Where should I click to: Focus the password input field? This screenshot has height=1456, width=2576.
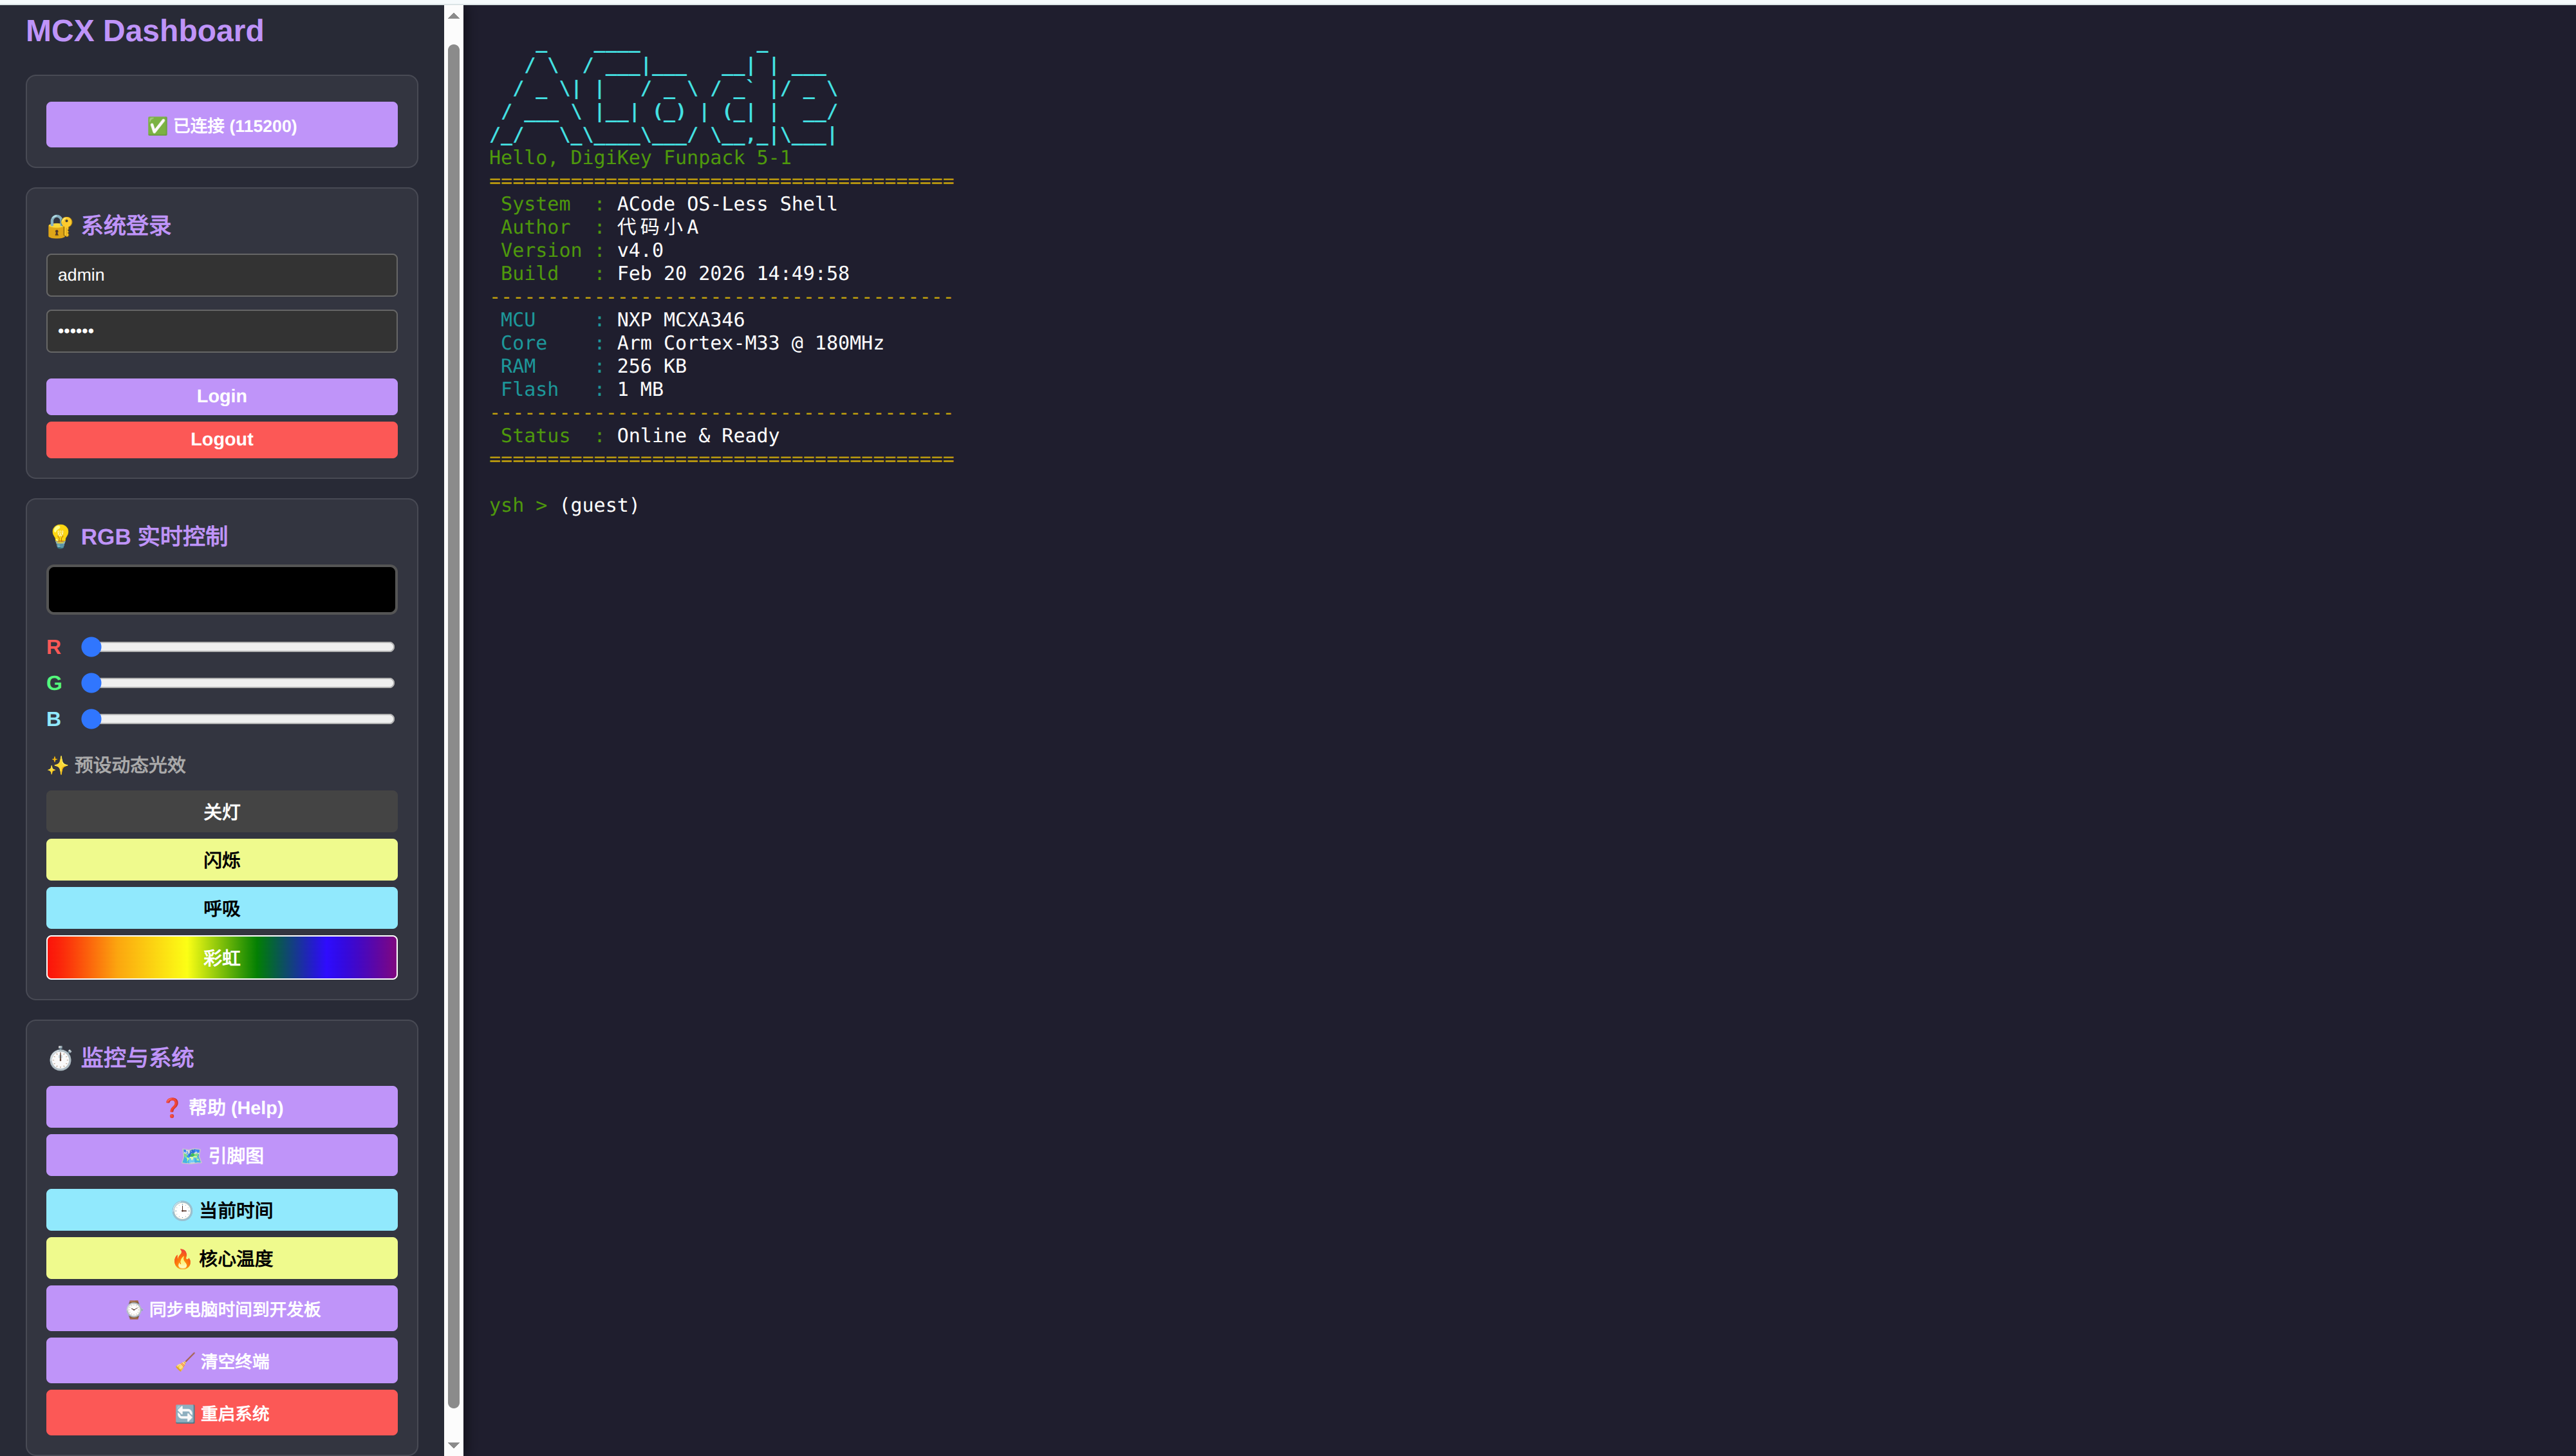pos(221,331)
